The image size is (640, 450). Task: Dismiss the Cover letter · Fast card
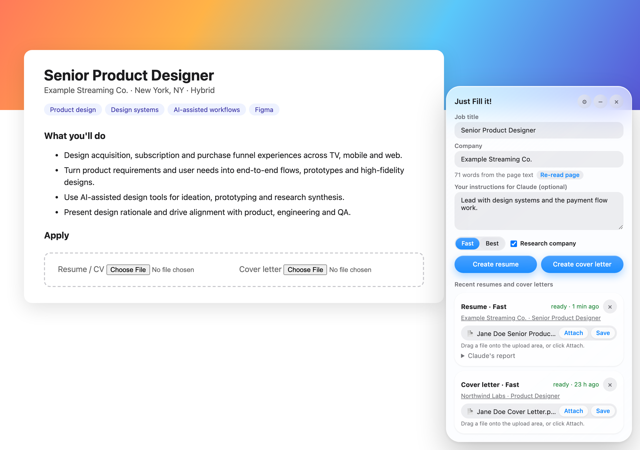tap(610, 385)
